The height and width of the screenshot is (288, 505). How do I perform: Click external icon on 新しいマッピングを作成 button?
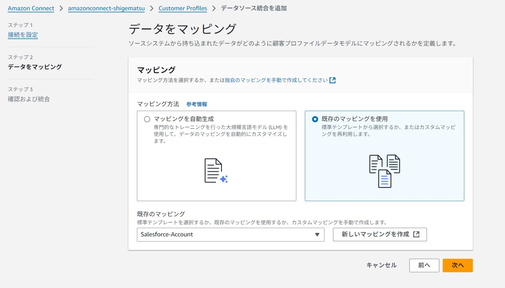(416, 235)
